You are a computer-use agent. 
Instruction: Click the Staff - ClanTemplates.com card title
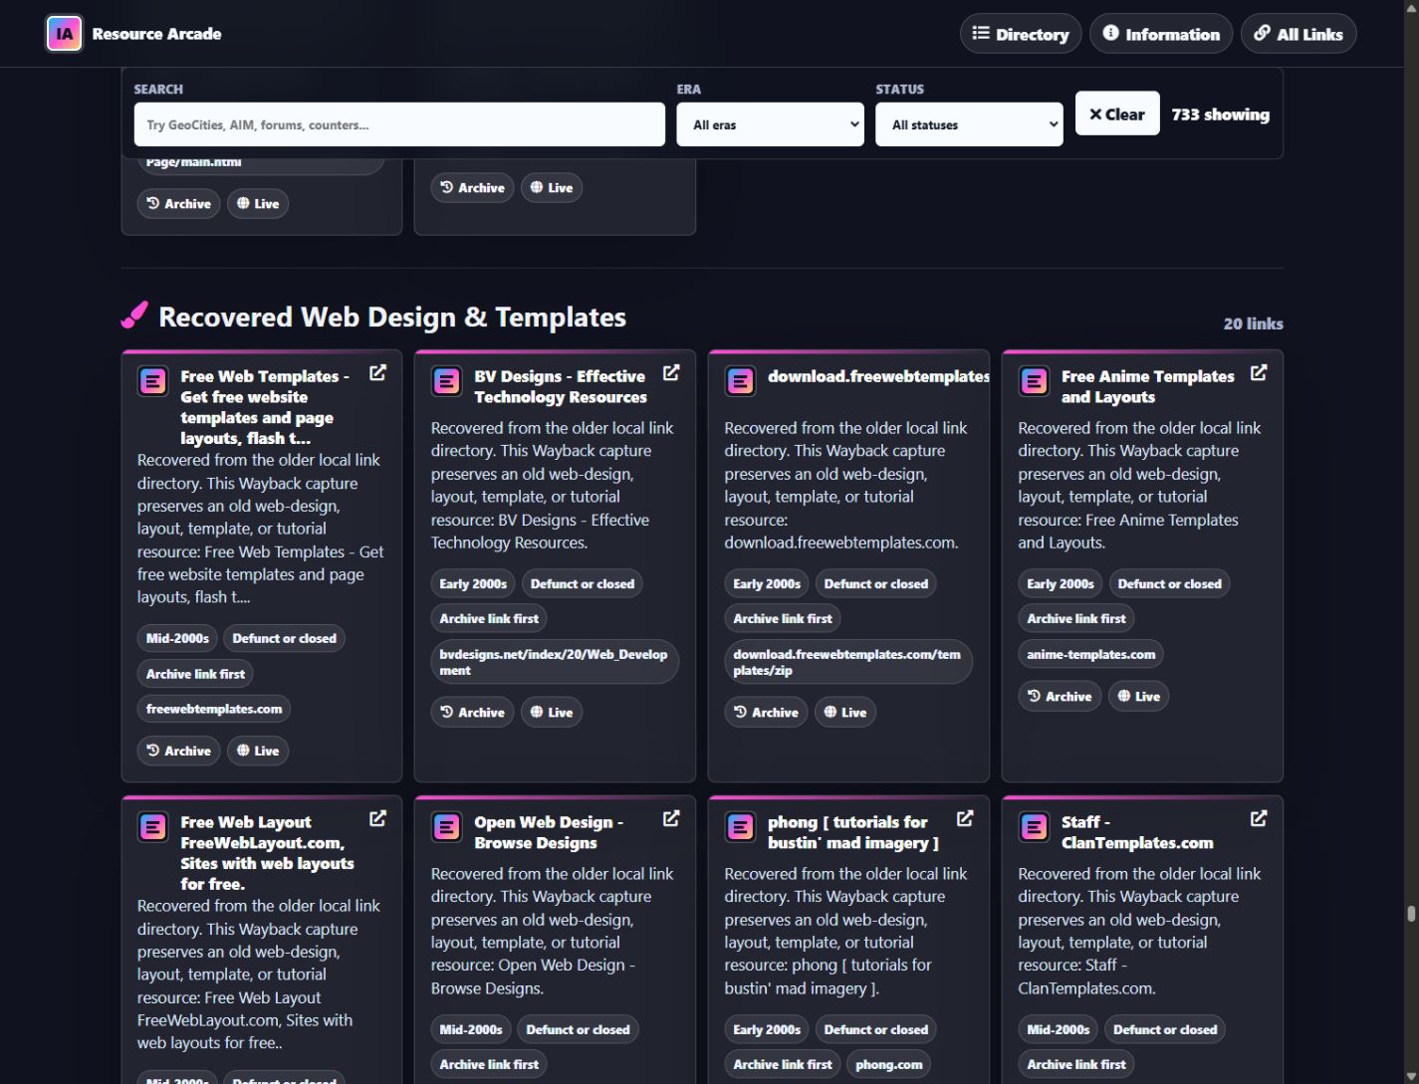(1137, 832)
